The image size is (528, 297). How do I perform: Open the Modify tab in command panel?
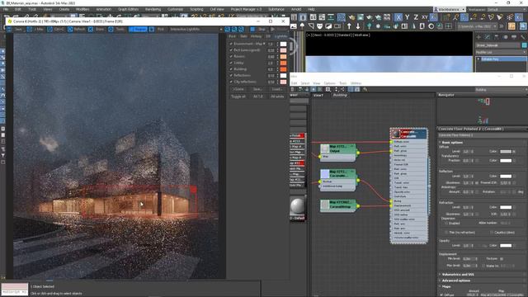pyautogui.click(x=488, y=36)
